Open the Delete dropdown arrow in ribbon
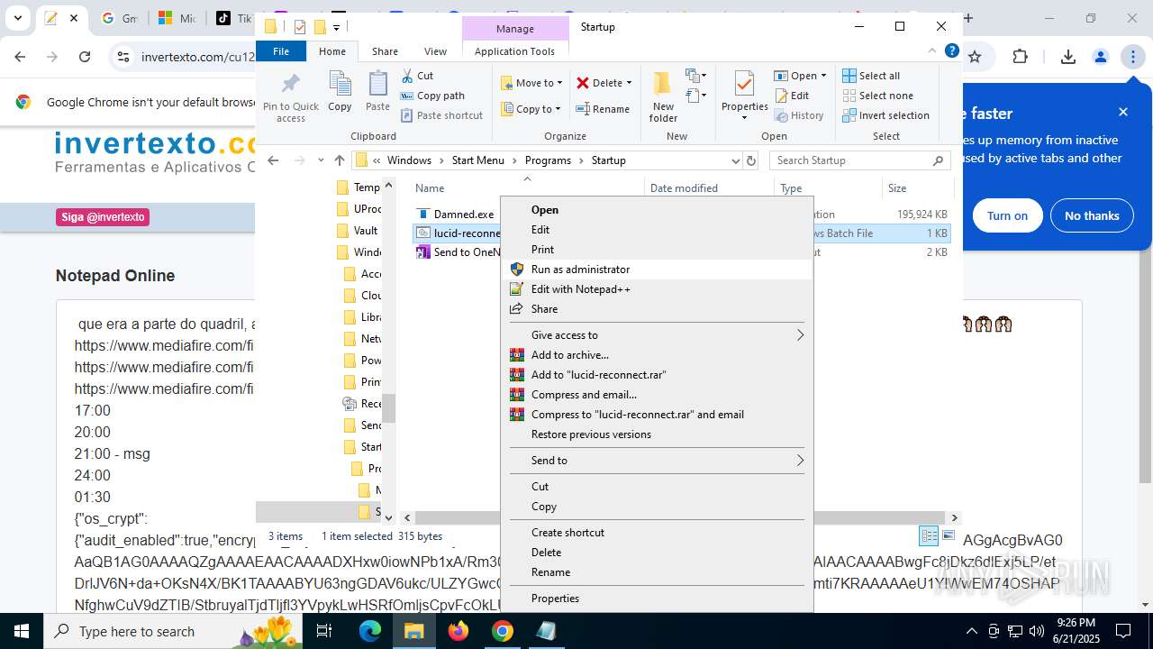Viewport: 1153px width, 649px height. [x=629, y=83]
